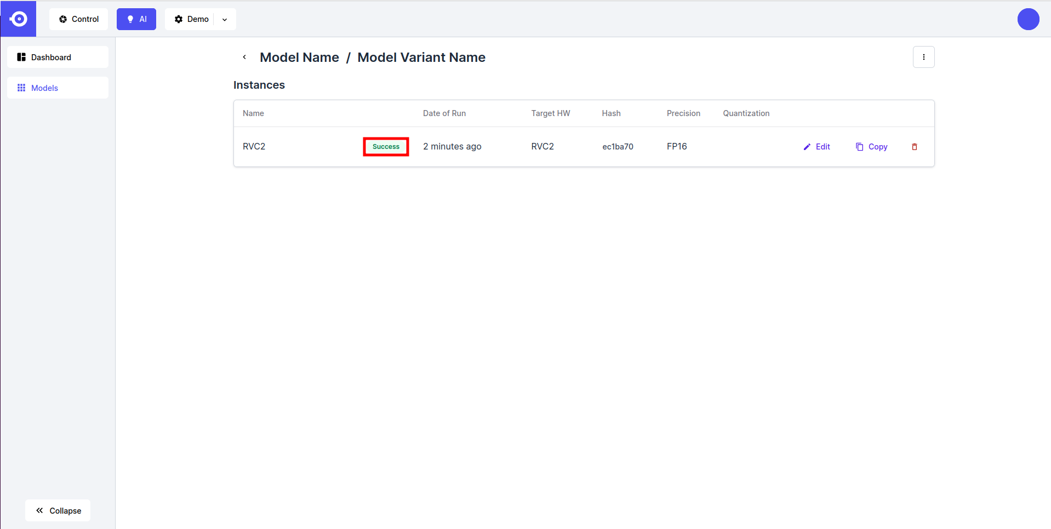Click the ec1ba70 hash value
This screenshot has height=529, width=1051.
click(618, 147)
